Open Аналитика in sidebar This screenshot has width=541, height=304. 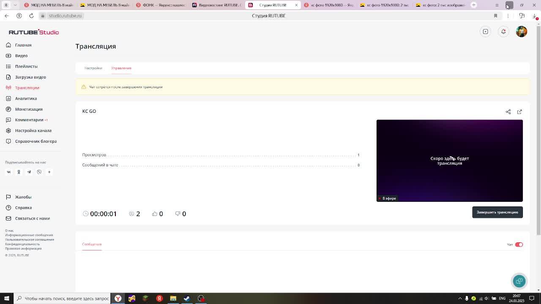point(26,98)
